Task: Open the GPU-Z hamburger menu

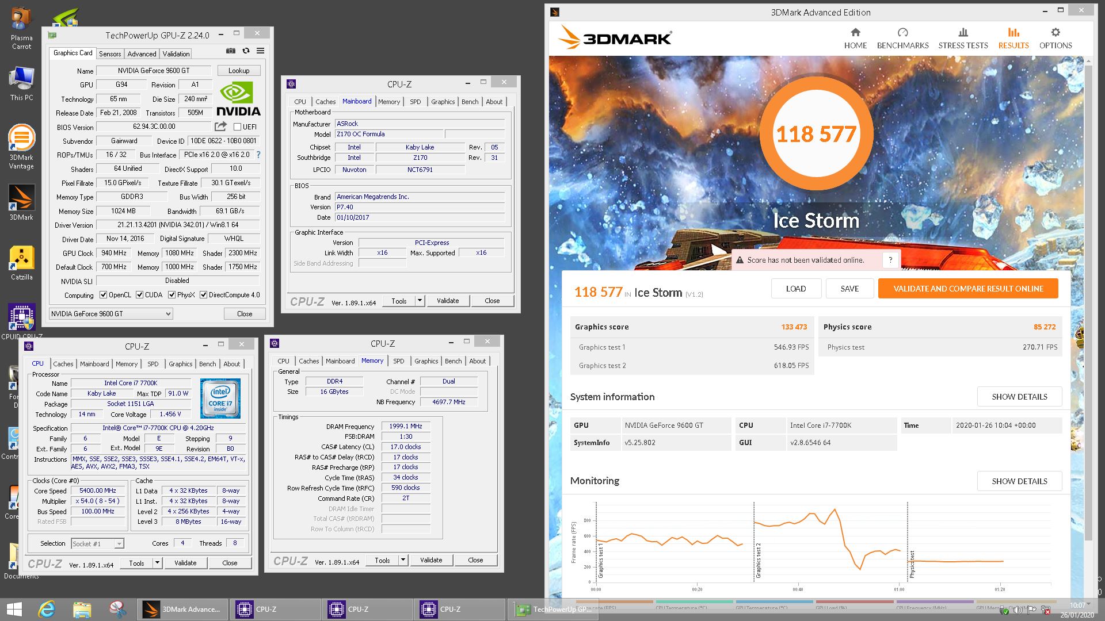Action: [260, 51]
